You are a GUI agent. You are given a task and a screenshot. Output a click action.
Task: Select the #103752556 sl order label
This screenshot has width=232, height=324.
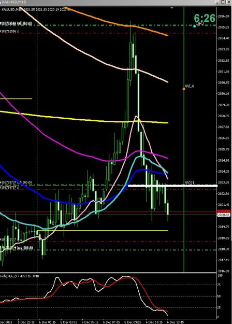pos(10,31)
